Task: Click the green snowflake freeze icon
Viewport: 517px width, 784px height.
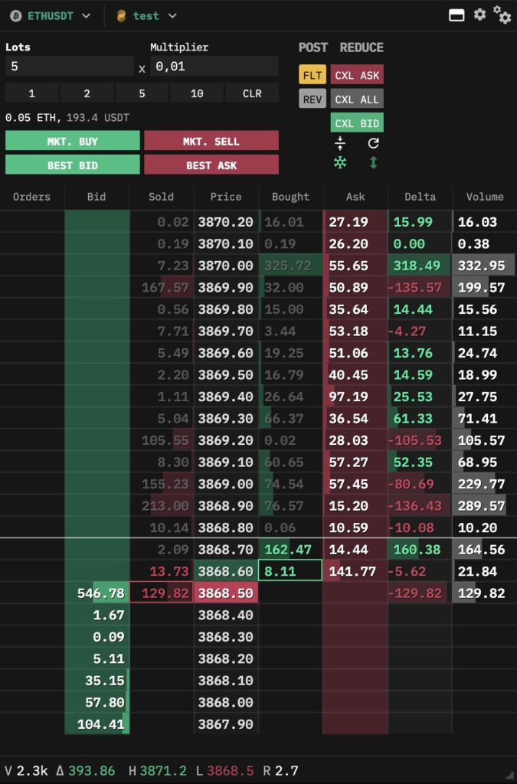Action: point(340,162)
